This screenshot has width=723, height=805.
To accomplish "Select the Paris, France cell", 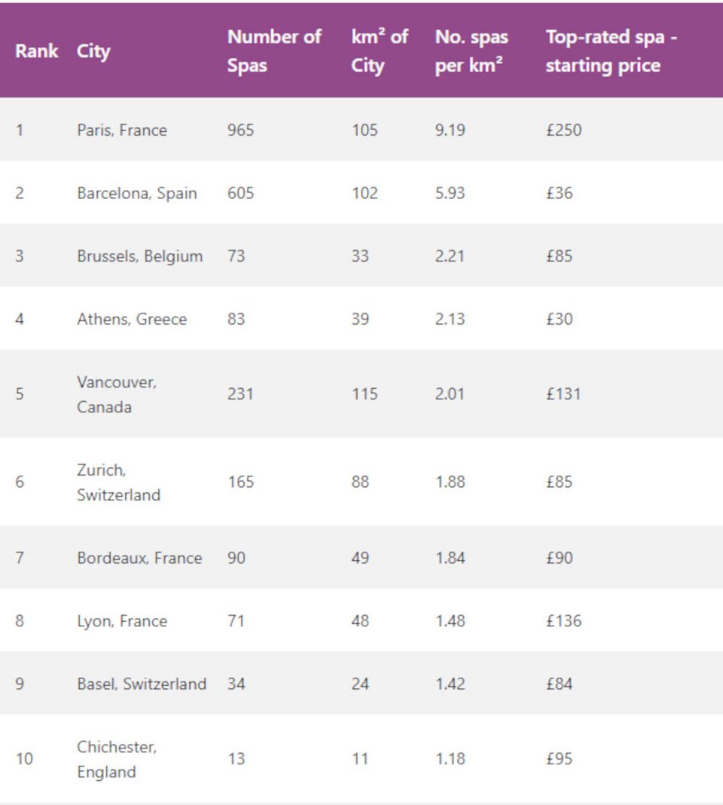I will click(122, 130).
